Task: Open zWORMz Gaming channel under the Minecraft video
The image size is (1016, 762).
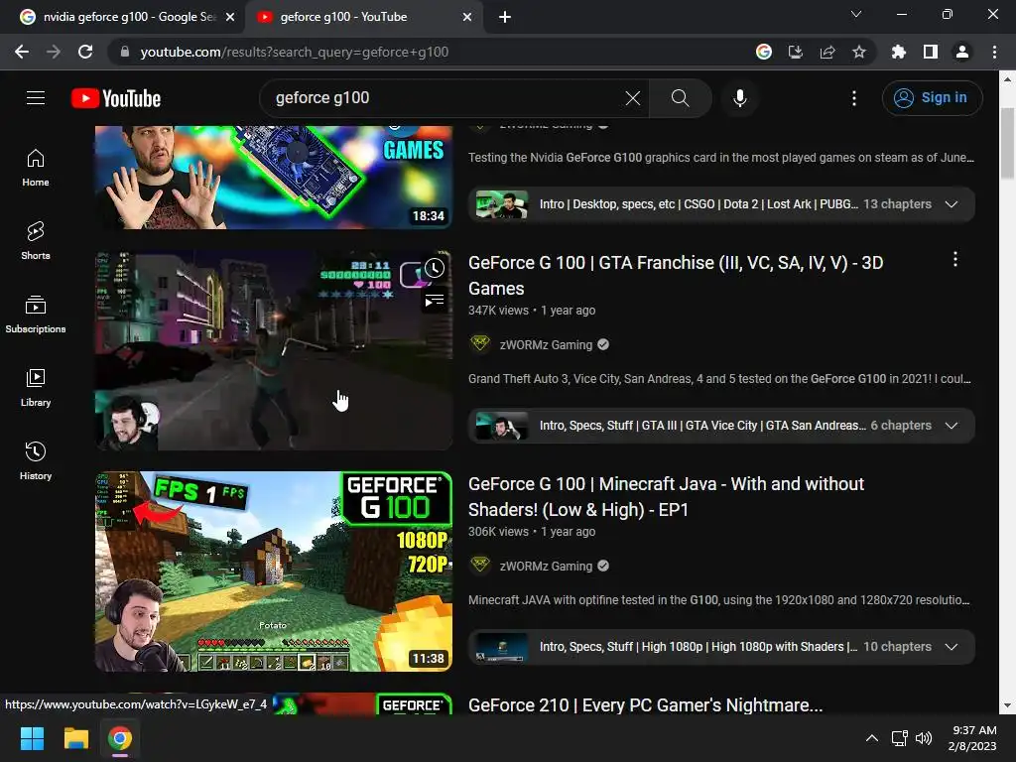Action: [546, 567]
